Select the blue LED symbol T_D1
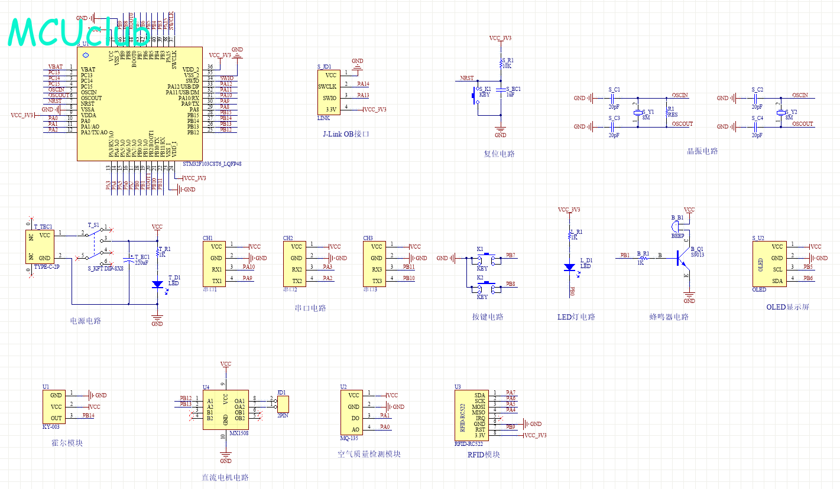This screenshot has width=840, height=489. click(x=157, y=284)
